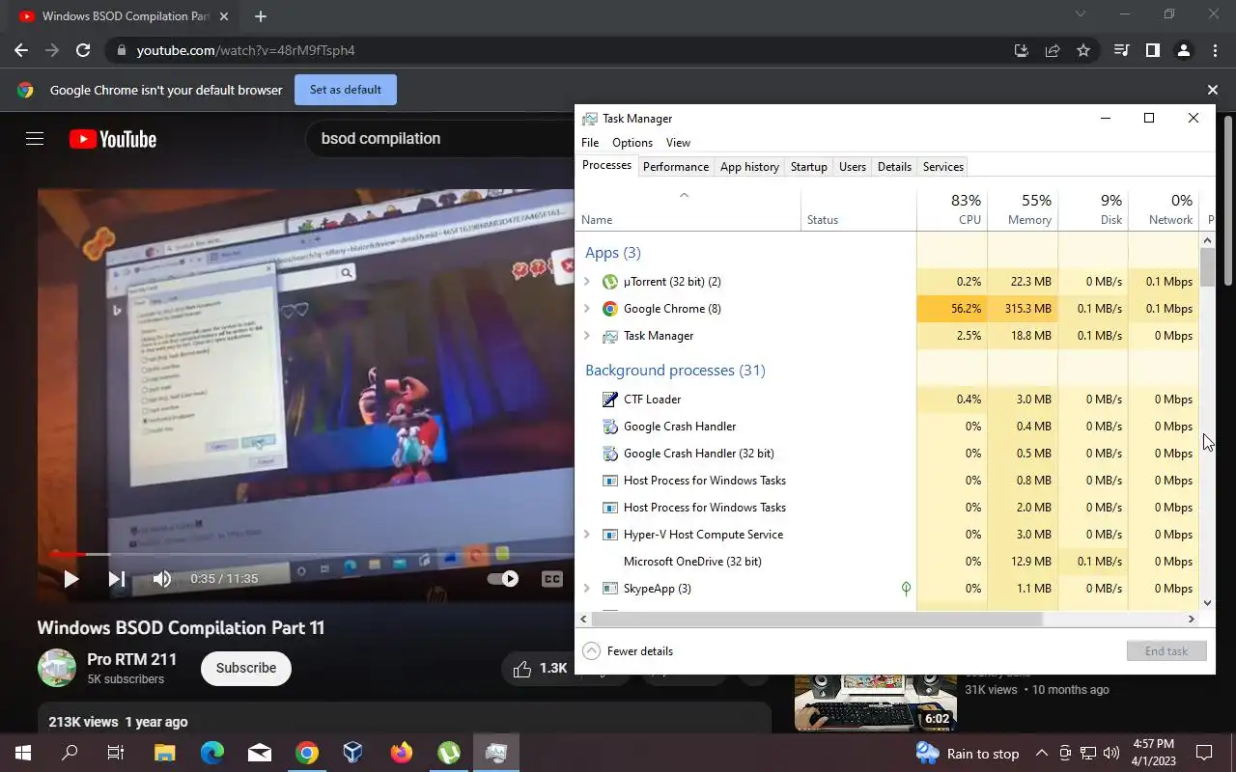This screenshot has width=1236, height=772.
Task: Open Task Manager View menu
Action: 678,143
